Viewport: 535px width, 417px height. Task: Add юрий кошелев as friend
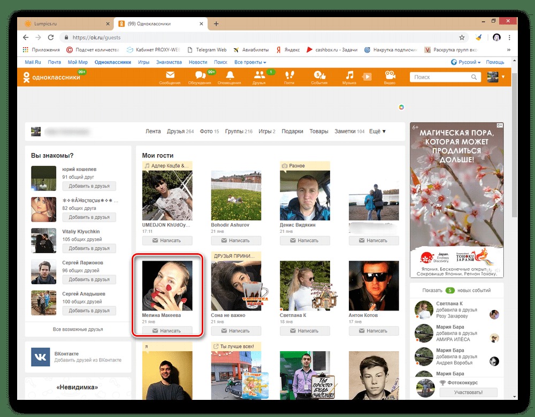coord(89,186)
